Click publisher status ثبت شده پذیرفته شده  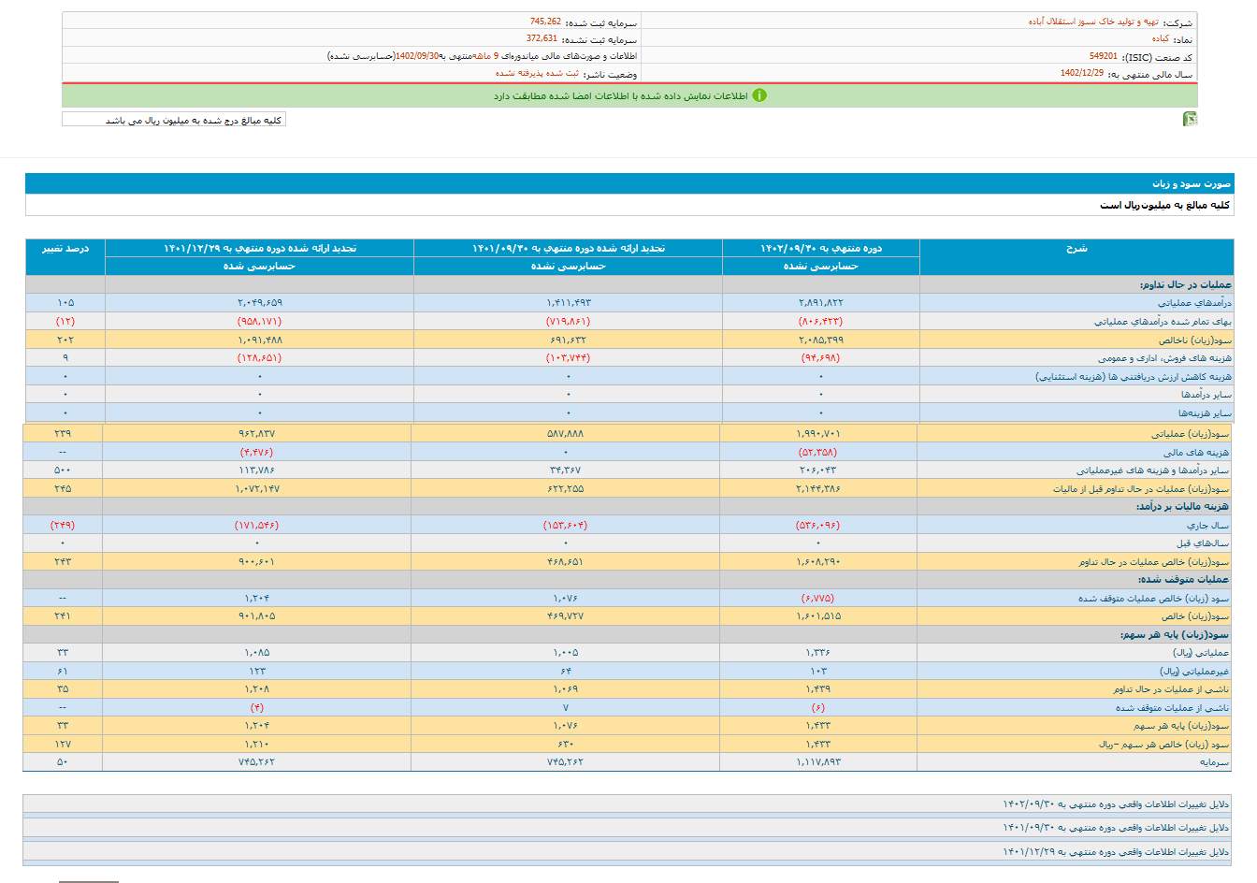pyautogui.click(x=537, y=73)
